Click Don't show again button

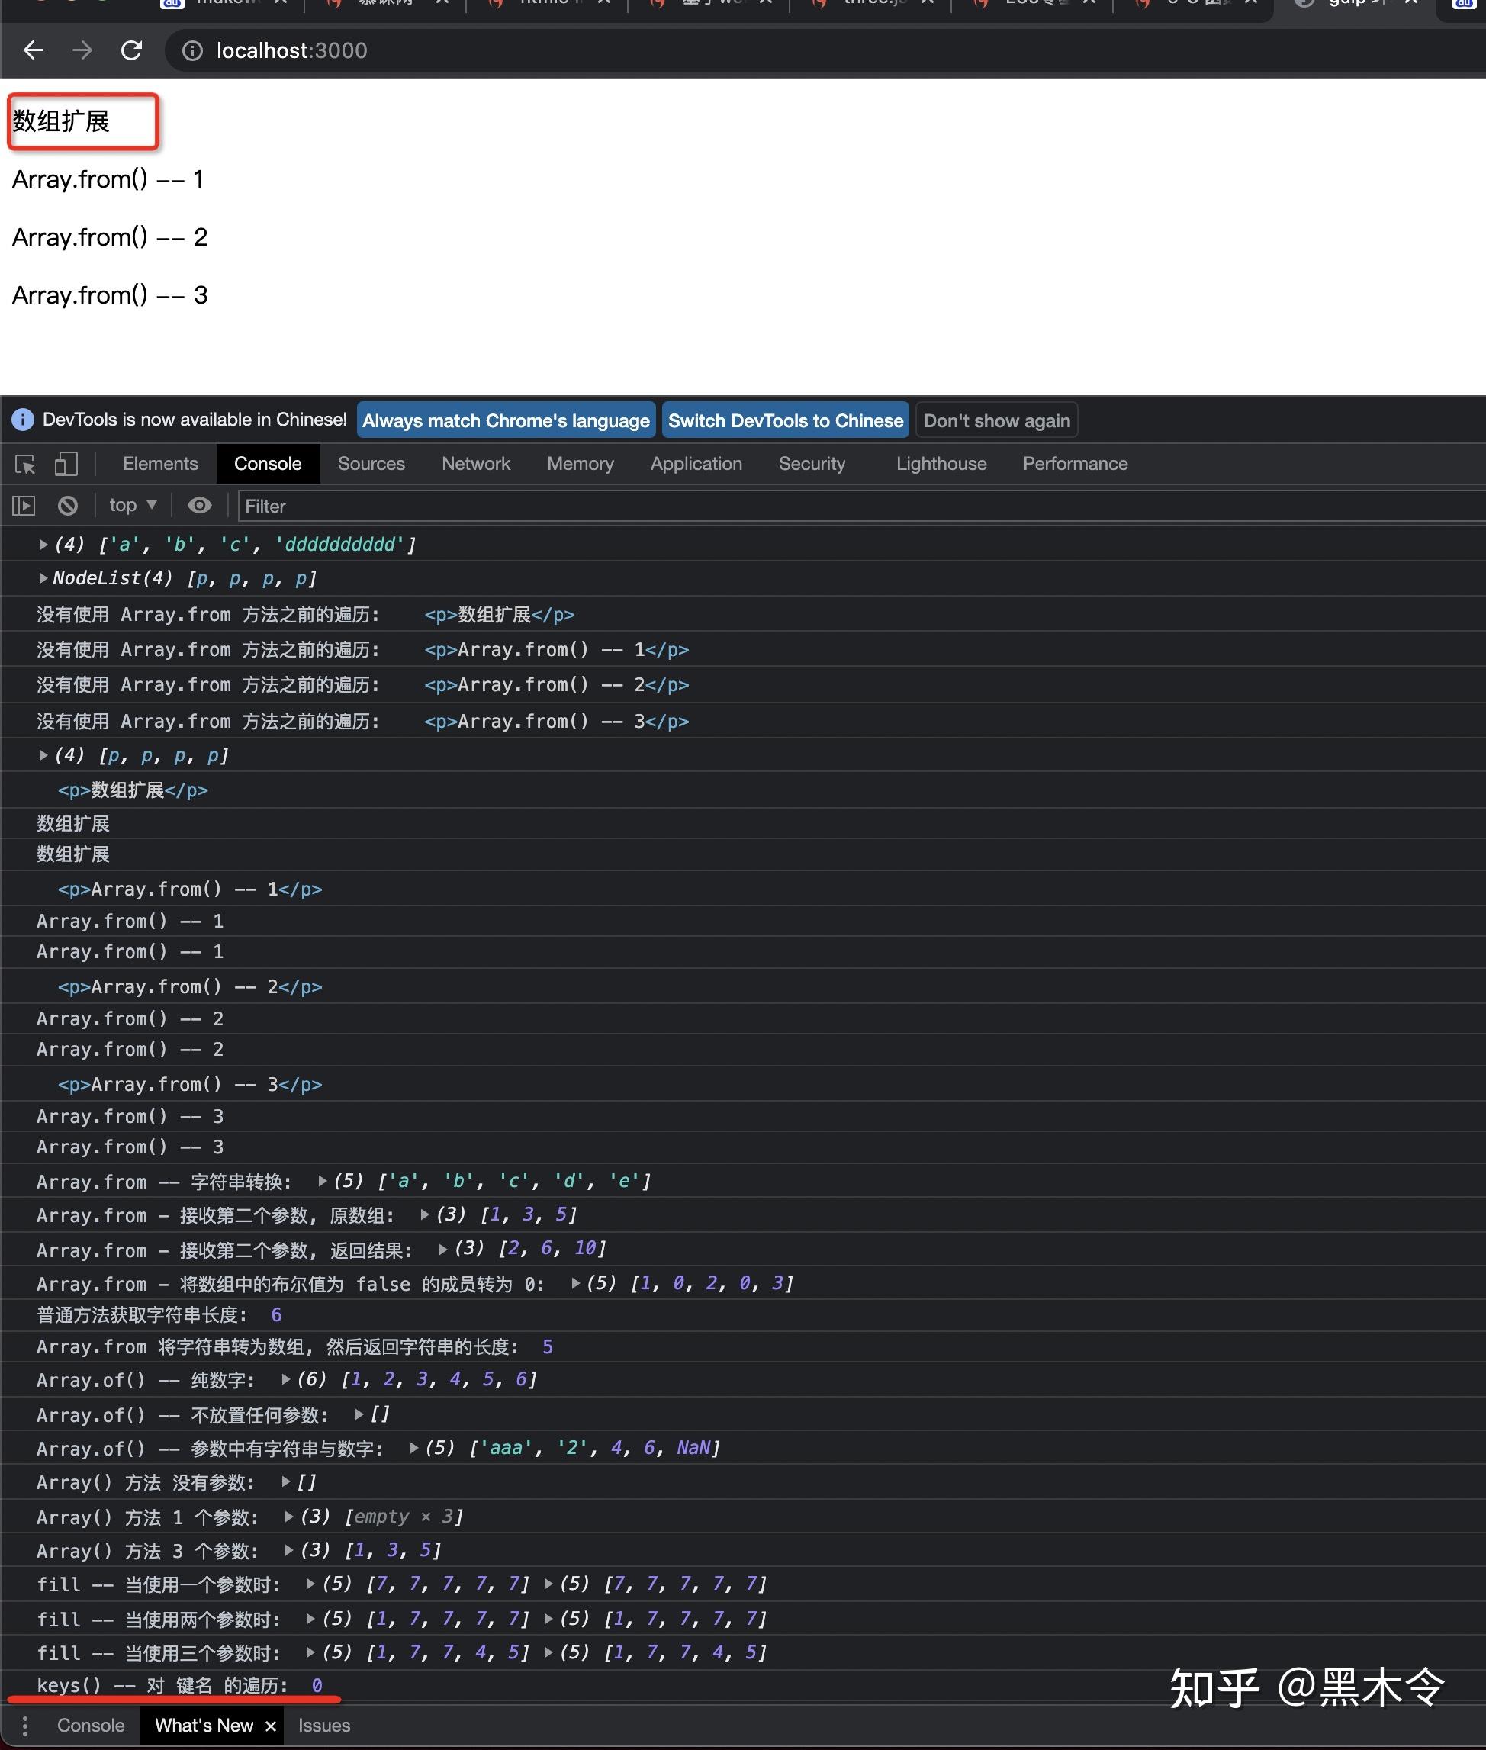point(996,420)
